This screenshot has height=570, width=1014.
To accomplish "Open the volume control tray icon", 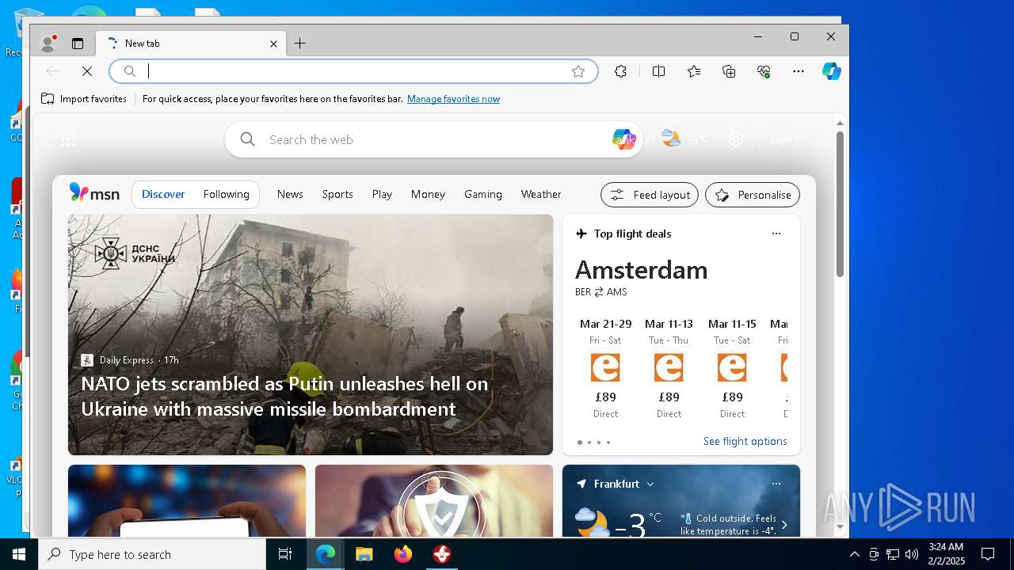I will [x=911, y=554].
